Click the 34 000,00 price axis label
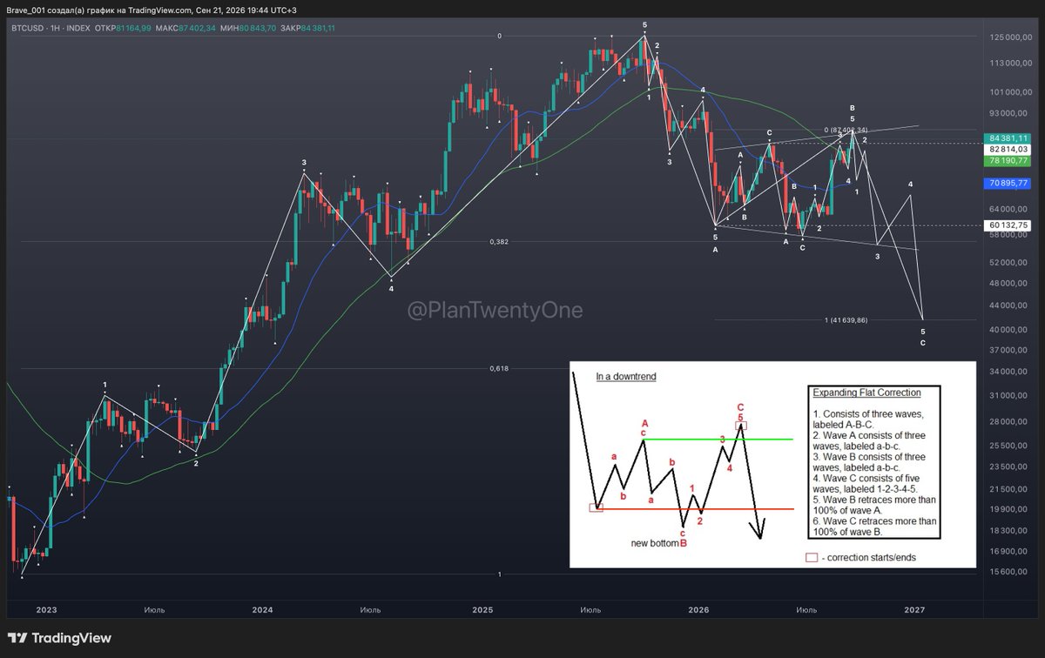Image resolution: width=1045 pixels, height=658 pixels. click(x=1010, y=372)
